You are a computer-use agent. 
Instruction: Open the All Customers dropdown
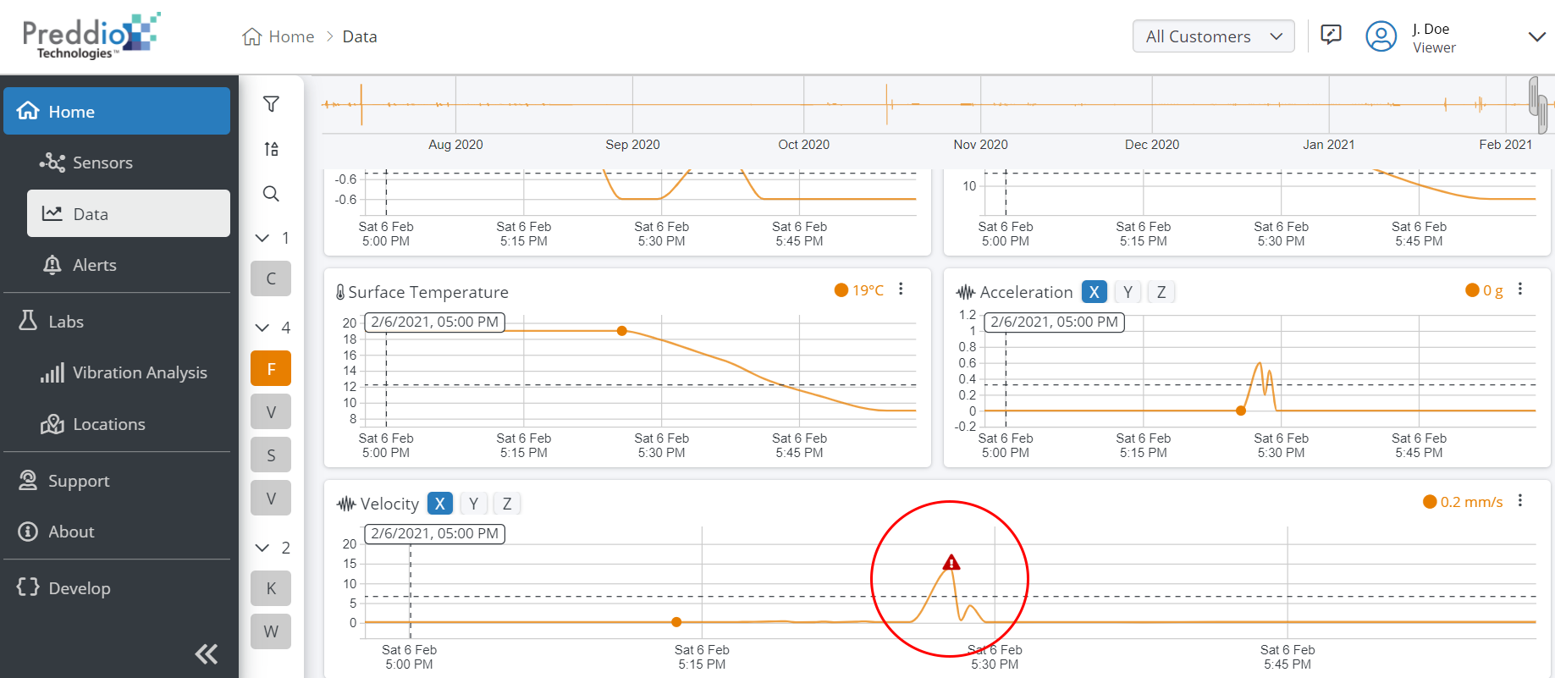[1214, 36]
